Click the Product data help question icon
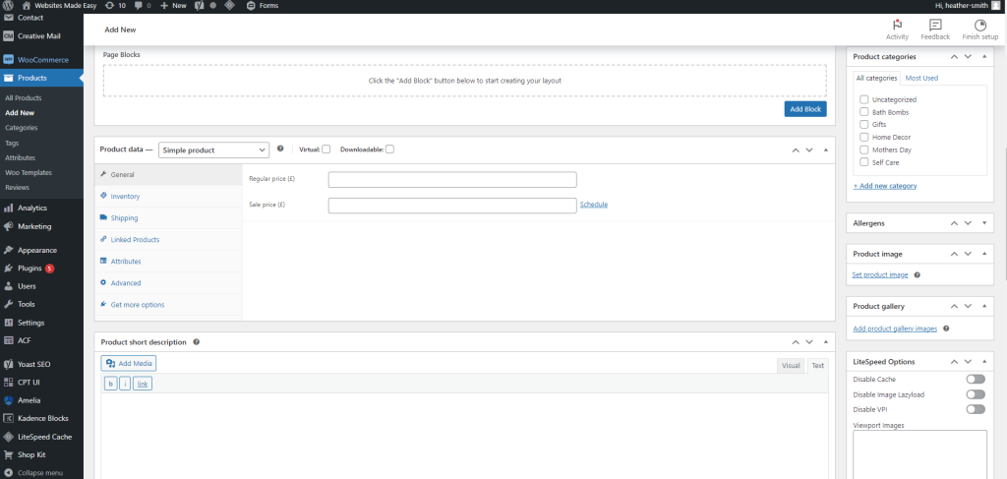 pyautogui.click(x=280, y=149)
